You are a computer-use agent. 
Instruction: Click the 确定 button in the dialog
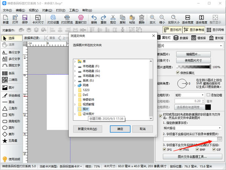[x=120, y=129]
